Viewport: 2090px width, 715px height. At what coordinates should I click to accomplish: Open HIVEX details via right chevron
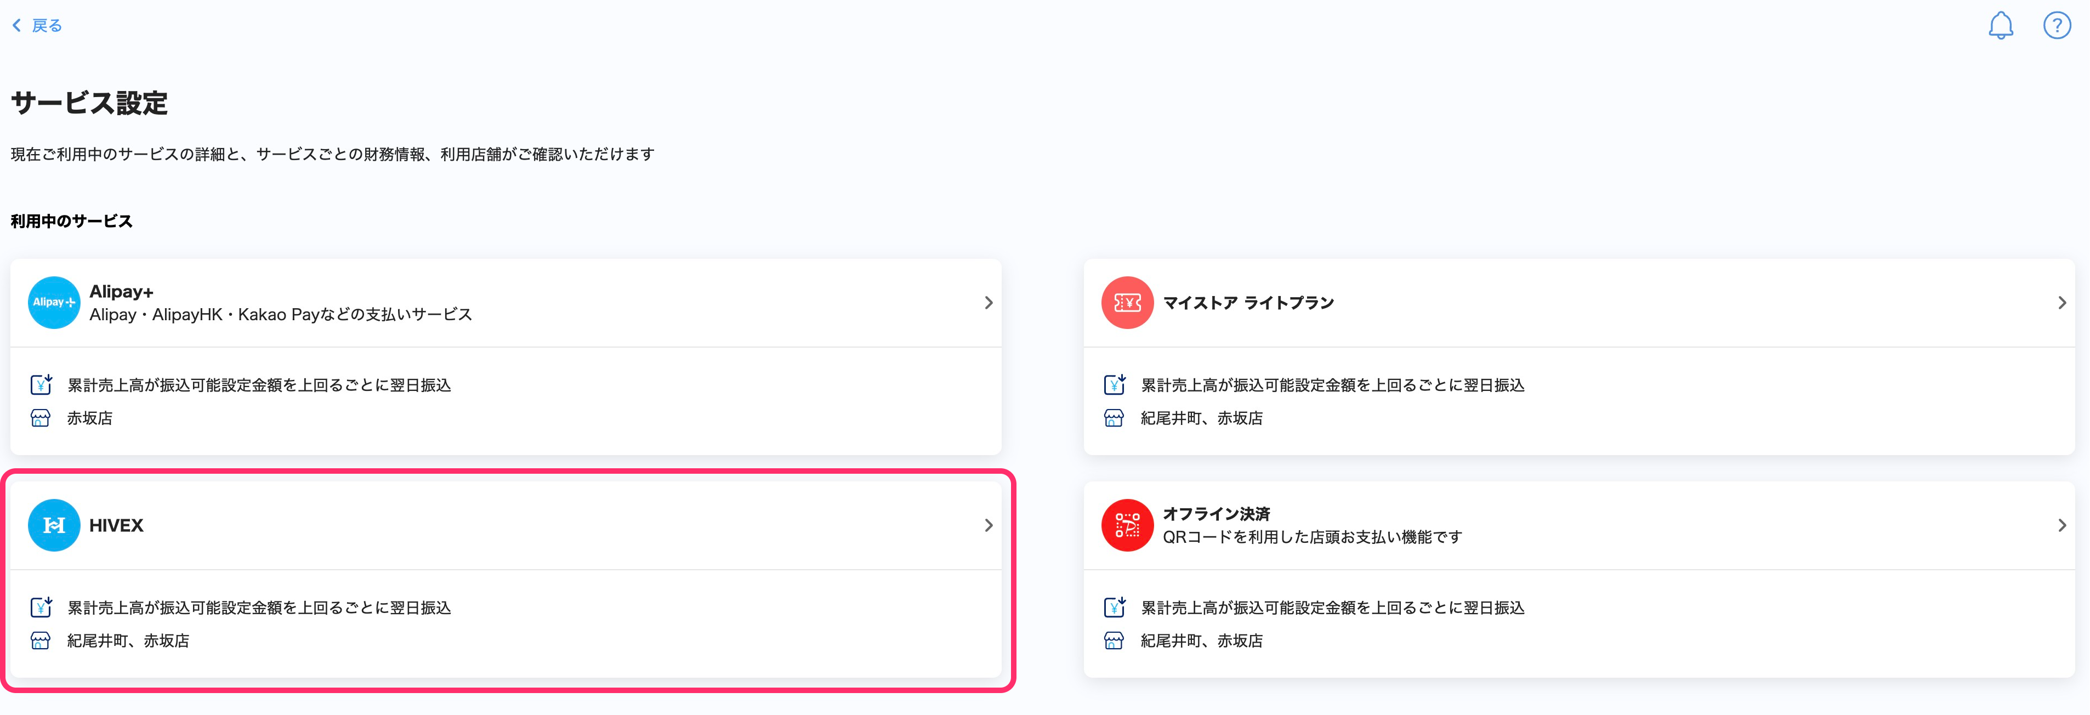coord(988,525)
